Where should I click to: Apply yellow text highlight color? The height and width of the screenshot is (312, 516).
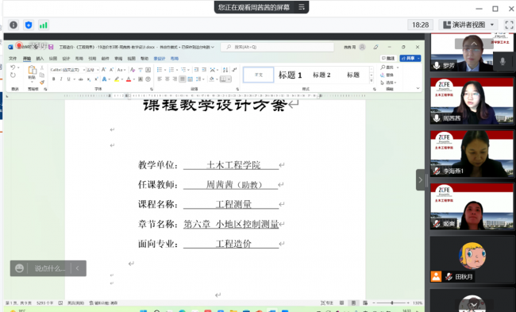117,79
